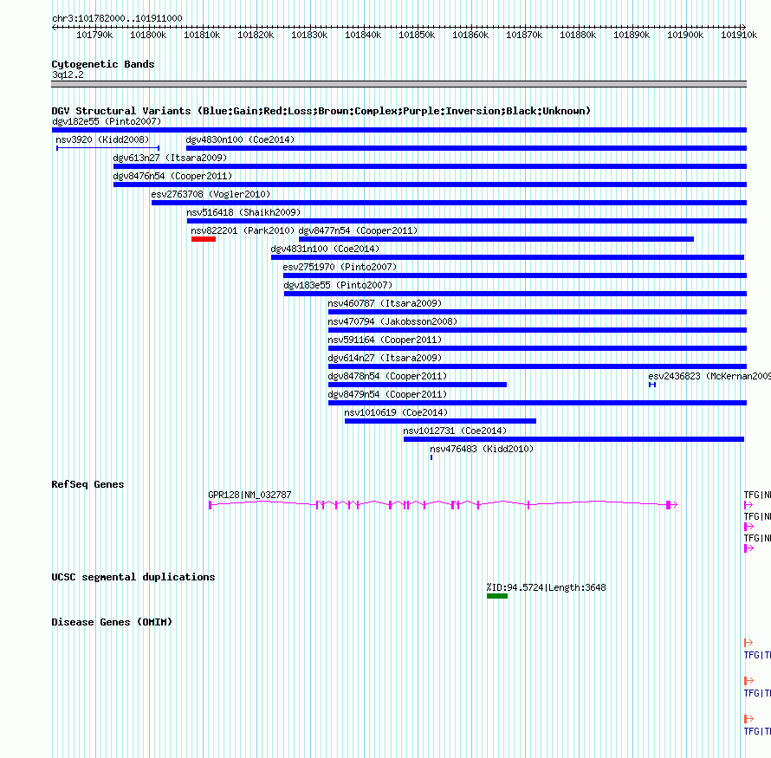Select nsv591164 (Cooper2011) label
Image resolution: width=771 pixels, height=758 pixels.
385,340
